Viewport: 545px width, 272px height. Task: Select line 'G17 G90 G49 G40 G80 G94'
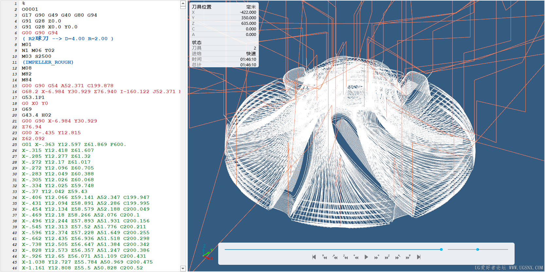(x=59, y=15)
